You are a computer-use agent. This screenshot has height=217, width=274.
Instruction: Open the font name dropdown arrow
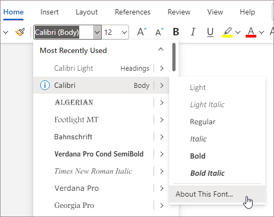click(97, 32)
